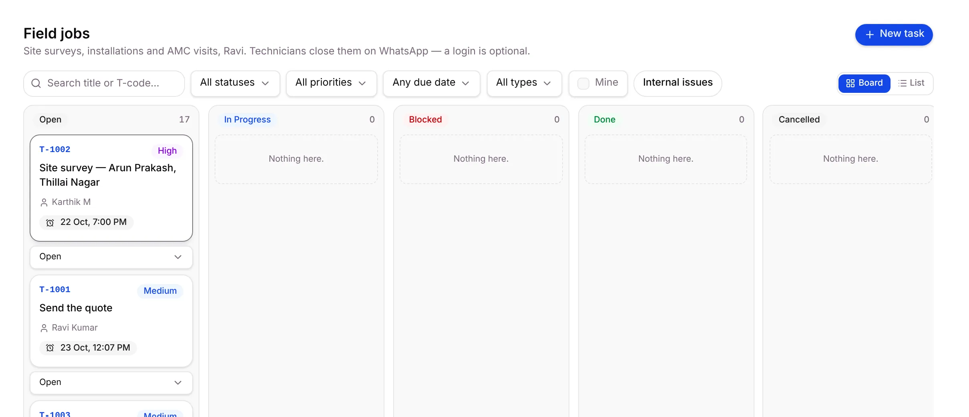Toggle the Mine checkbox
The width and height of the screenshot is (969, 417).
click(583, 83)
